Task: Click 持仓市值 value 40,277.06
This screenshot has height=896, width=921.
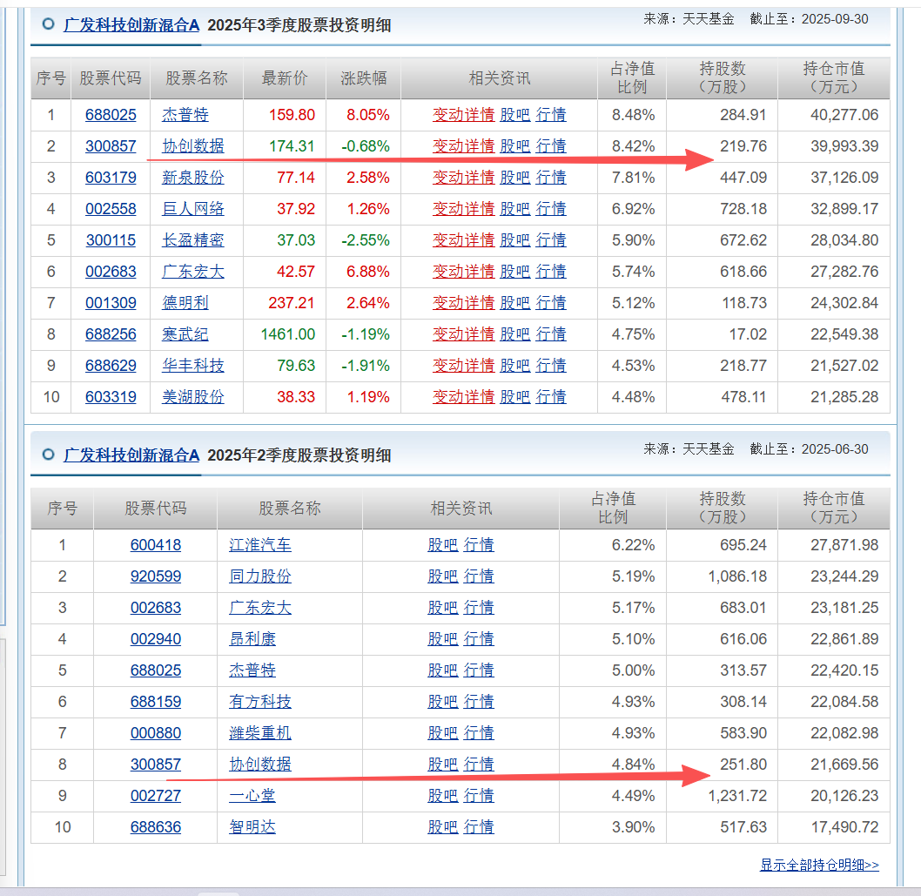Action: coord(844,115)
